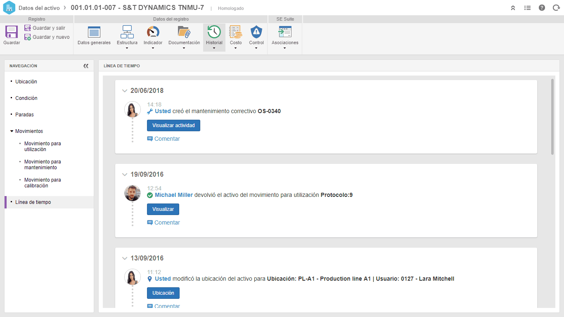Image resolution: width=564 pixels, height=317 pixels.
Task: Select Movimiento para calibración
Action: point(43,183)
